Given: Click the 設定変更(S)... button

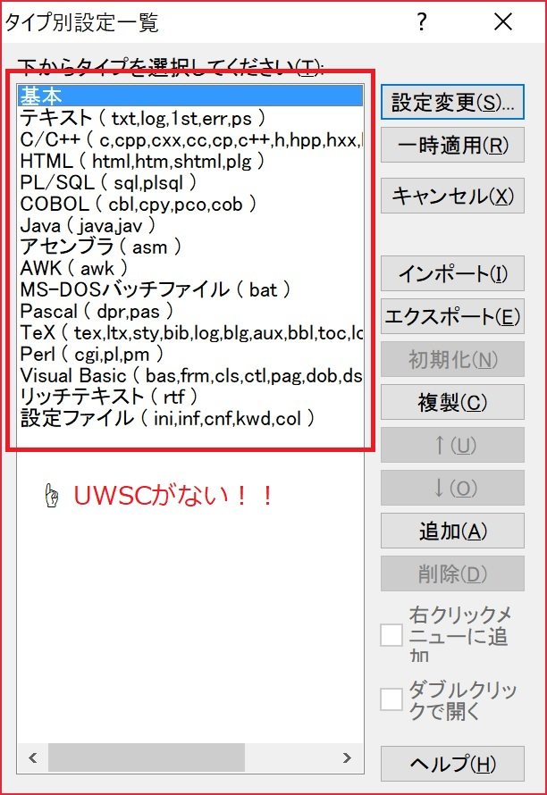Looking at the screenshot, I should pyautogui.click(x=452, y=103).
